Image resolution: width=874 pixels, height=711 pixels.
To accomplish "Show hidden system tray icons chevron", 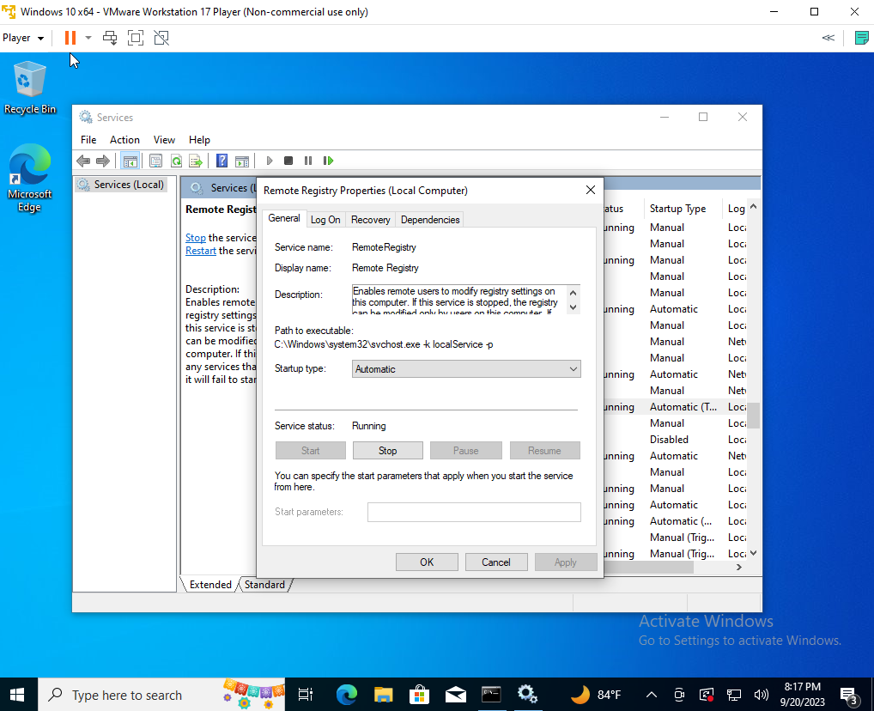I will (x=651, y=695).
